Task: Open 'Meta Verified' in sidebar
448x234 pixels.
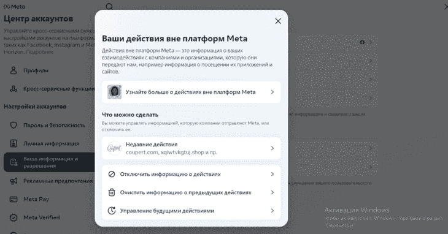Action: (49, 217)
